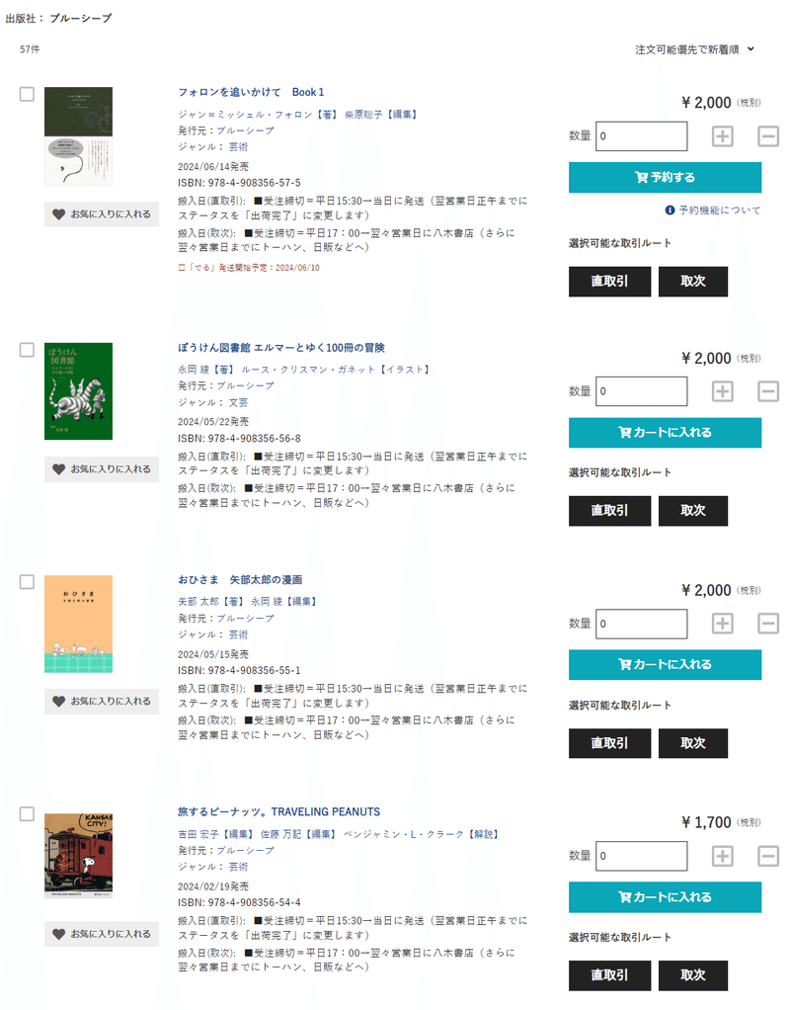Click the minus icon beside ぼうけん図書館 quantity
The height and width of the screenshot is (1010, 790).
[768, 391]
